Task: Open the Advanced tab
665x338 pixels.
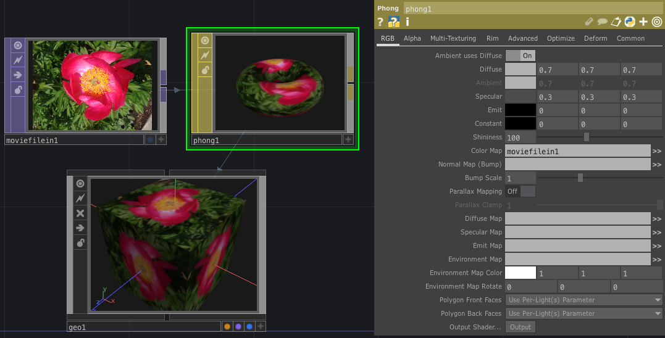Action: pyautogui.click(x=523, y=38)
